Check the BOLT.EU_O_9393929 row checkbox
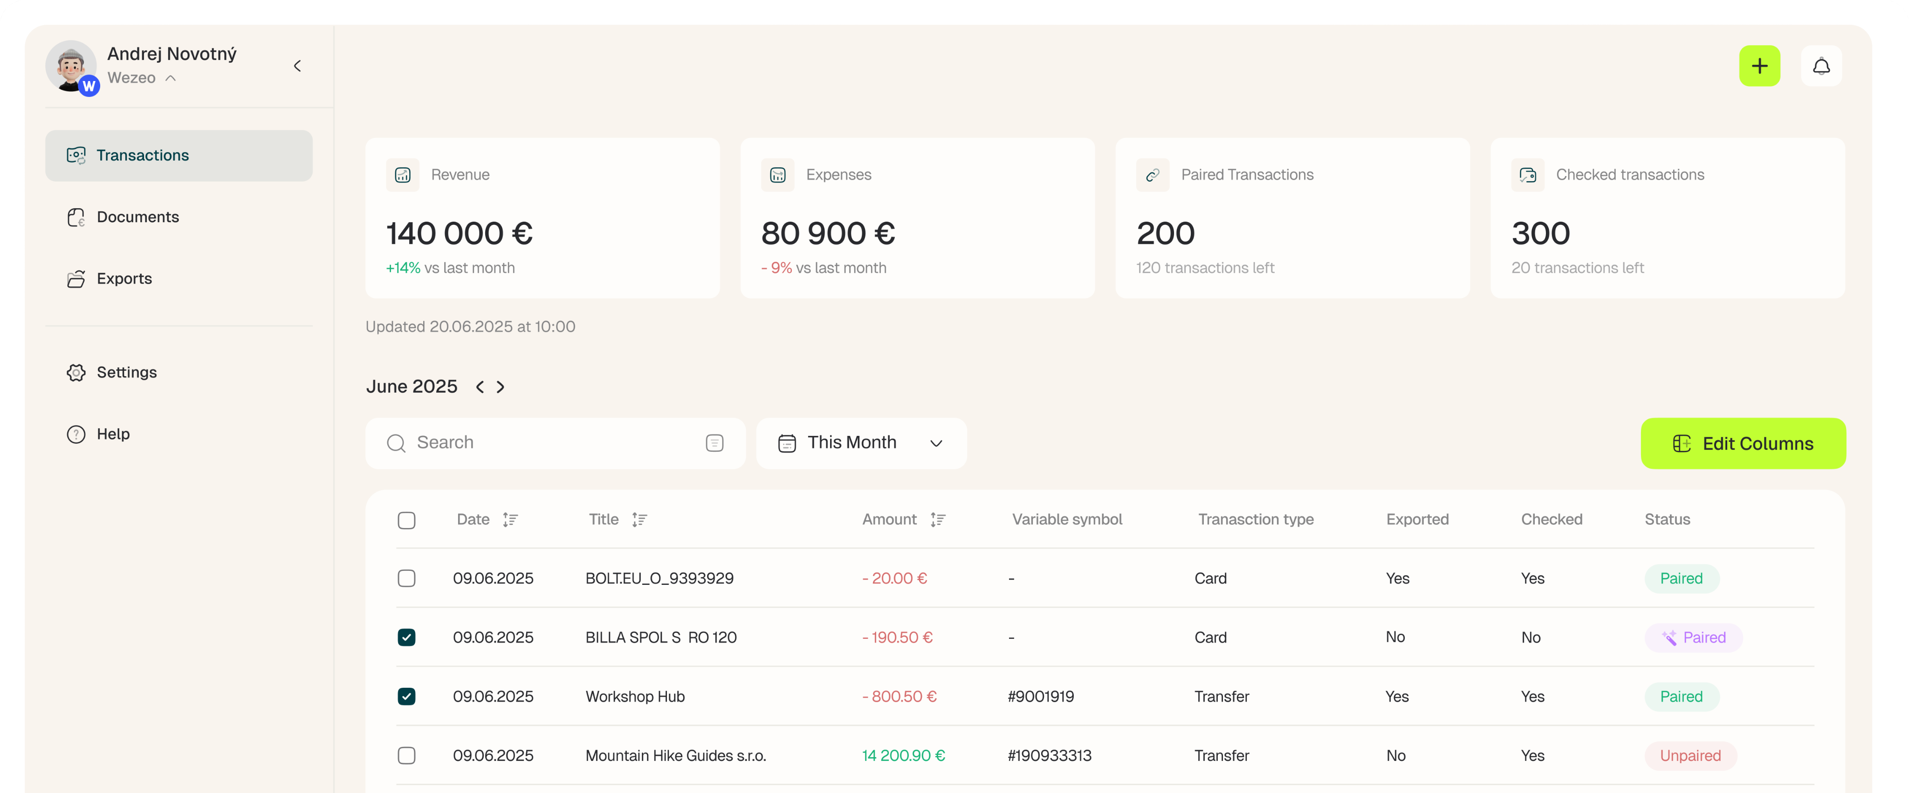The image size is (1909, 793). tap(406, 578)
